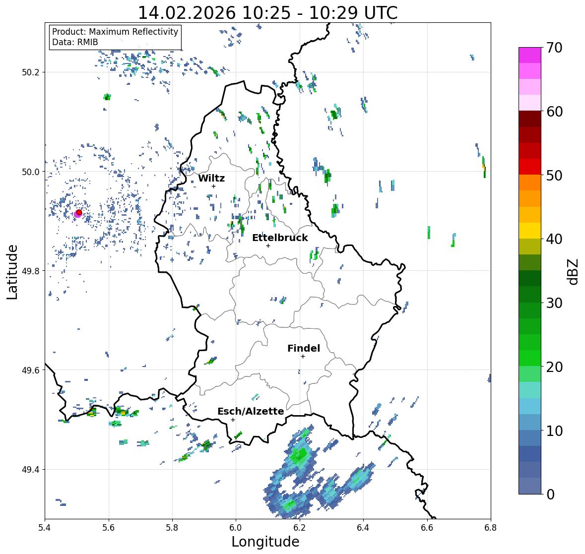Click the red radar marker dot

pos(79,212)
